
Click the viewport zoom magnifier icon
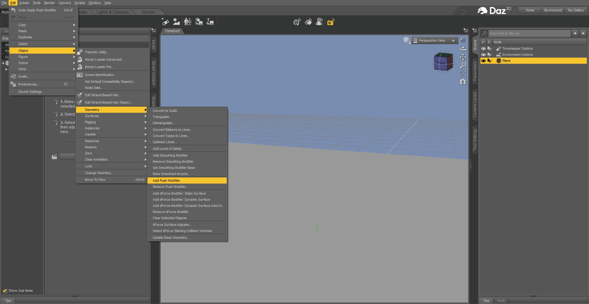click(463, 65)
